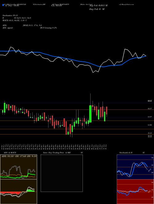The height and width of the screenshot is (204, 154).
Task: Click the tall green candlestick in the main chart
Action: 90,114
